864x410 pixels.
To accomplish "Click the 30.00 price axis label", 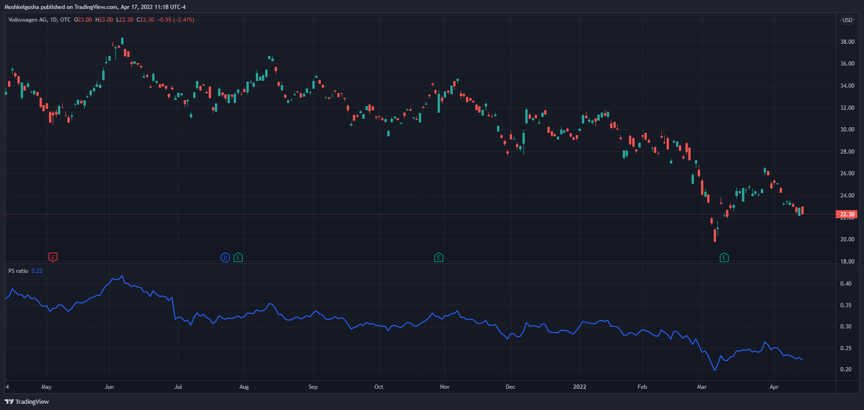I will pyautogui.click(x=847, y=130).
